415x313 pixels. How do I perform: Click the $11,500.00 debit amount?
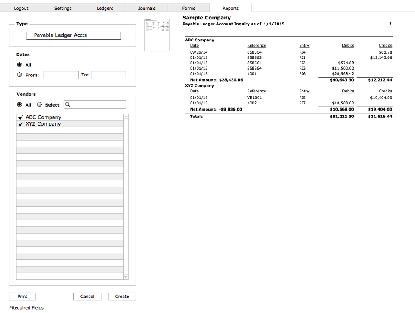(343, 69)
